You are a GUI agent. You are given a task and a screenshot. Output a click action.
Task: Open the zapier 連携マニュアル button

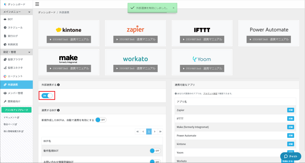(x=136, y=39)
